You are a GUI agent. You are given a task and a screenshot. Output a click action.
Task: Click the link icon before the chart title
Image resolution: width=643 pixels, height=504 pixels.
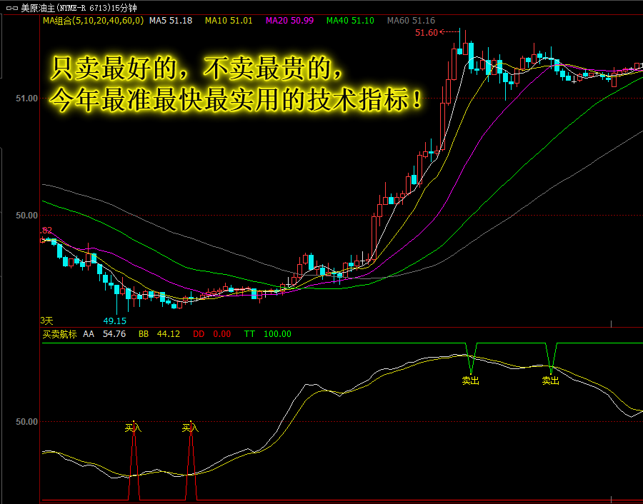[x=11, y=9]
